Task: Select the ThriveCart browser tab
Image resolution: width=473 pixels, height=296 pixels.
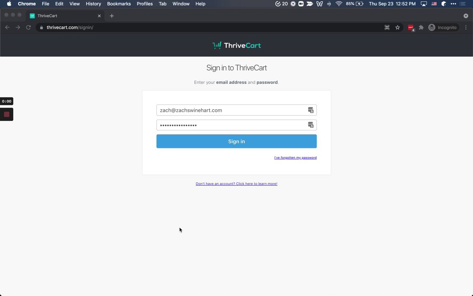Action: [65, 16]
